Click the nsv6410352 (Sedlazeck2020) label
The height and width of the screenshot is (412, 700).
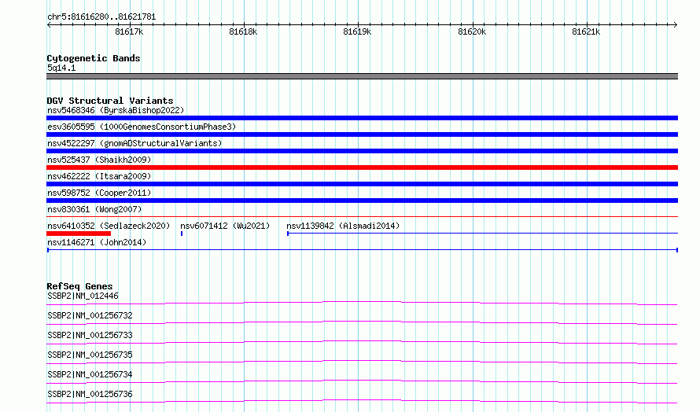click(109, 226)
